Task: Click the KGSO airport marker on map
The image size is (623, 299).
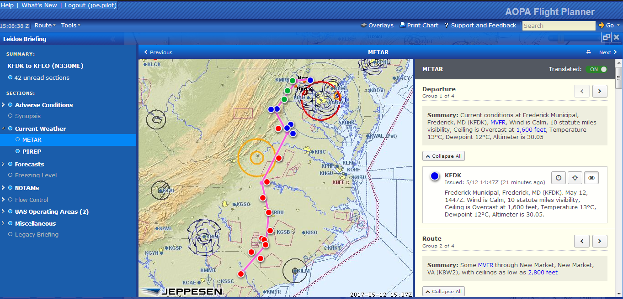Action: pyautogui.click(x=234, y=204)
